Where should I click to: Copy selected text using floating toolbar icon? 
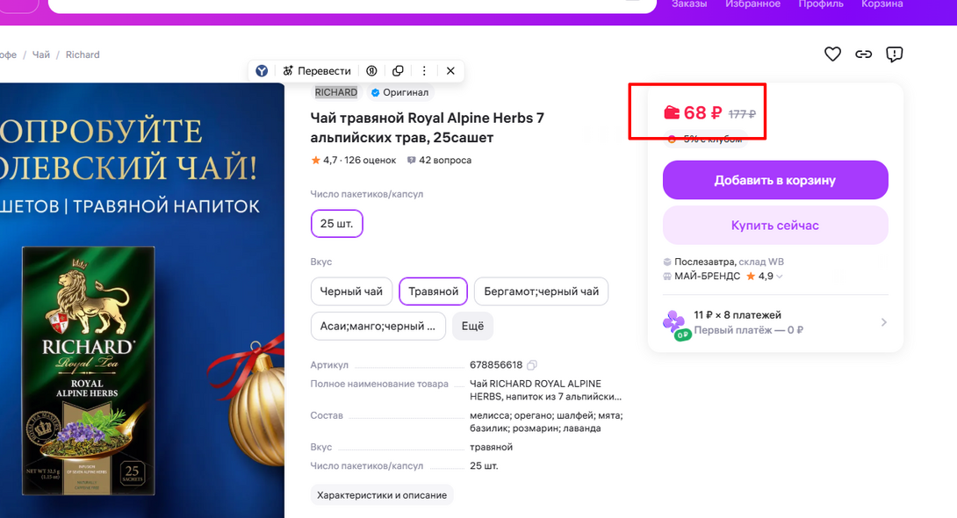(x=398, y=71)
